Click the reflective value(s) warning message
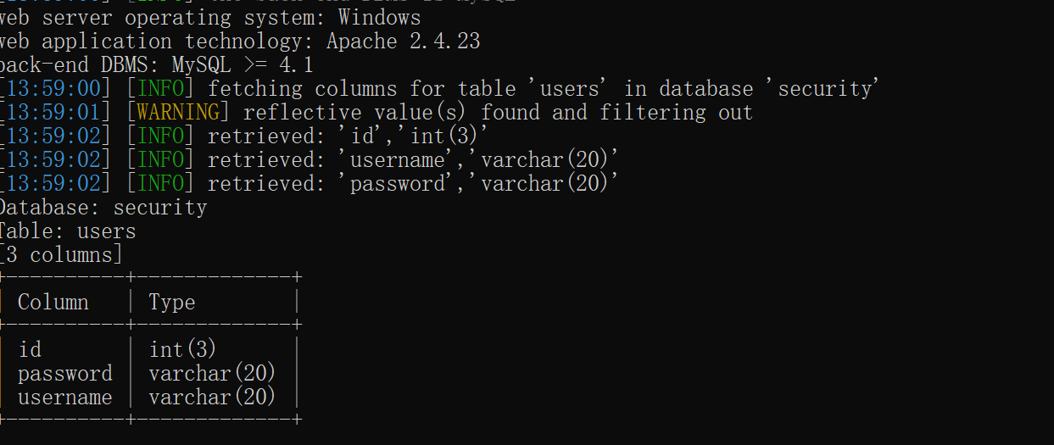Viewport: 1054px width, 445px height. click(498, 112)
